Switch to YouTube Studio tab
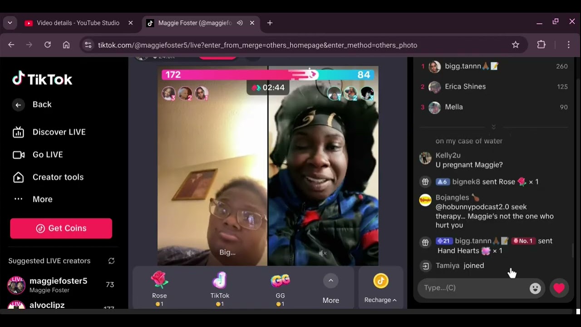 [78, 23]
